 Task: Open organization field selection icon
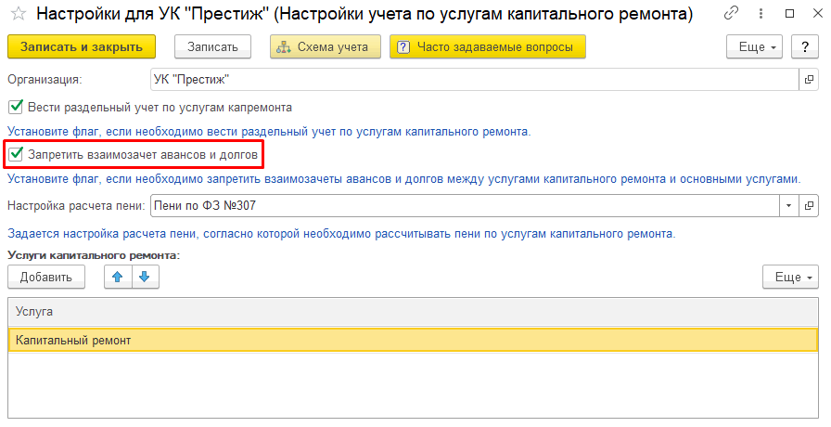[809, 80]
